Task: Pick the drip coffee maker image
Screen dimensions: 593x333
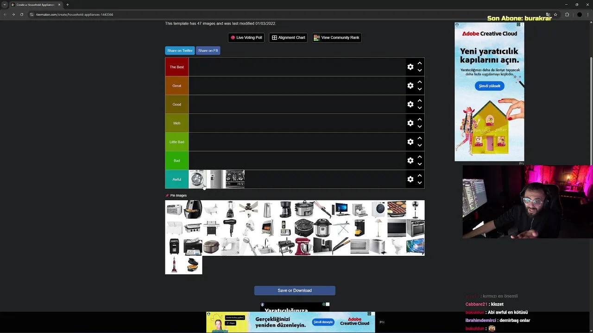Action: (285, 210)
